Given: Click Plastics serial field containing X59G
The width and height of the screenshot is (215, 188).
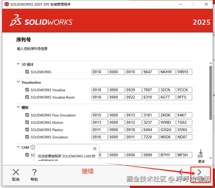Looking at the screenshot, I should [184, 130].
